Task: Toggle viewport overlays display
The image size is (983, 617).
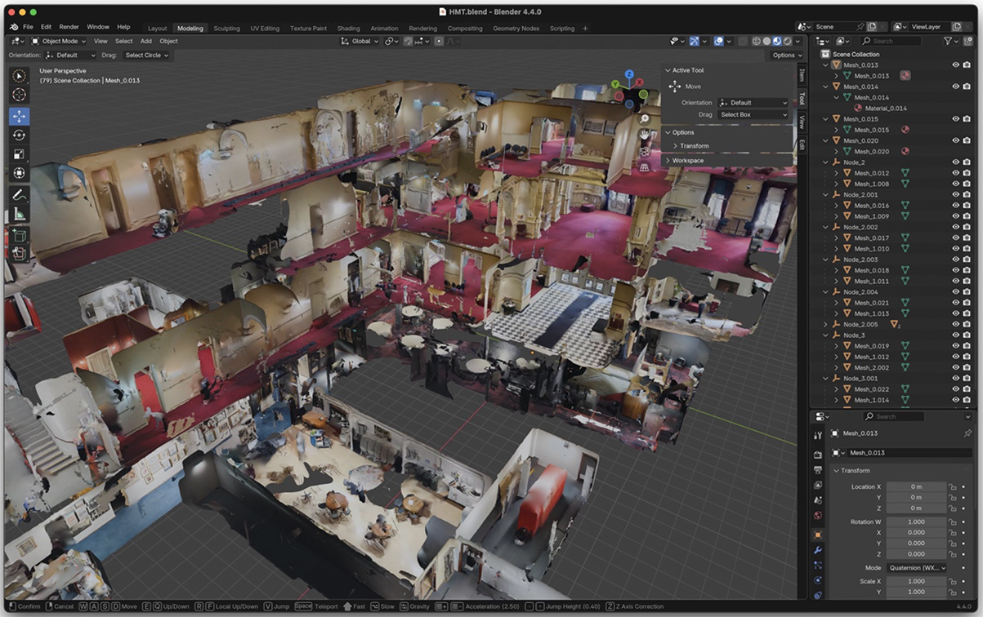Action: pyautogui.click(x=718, y=41)
